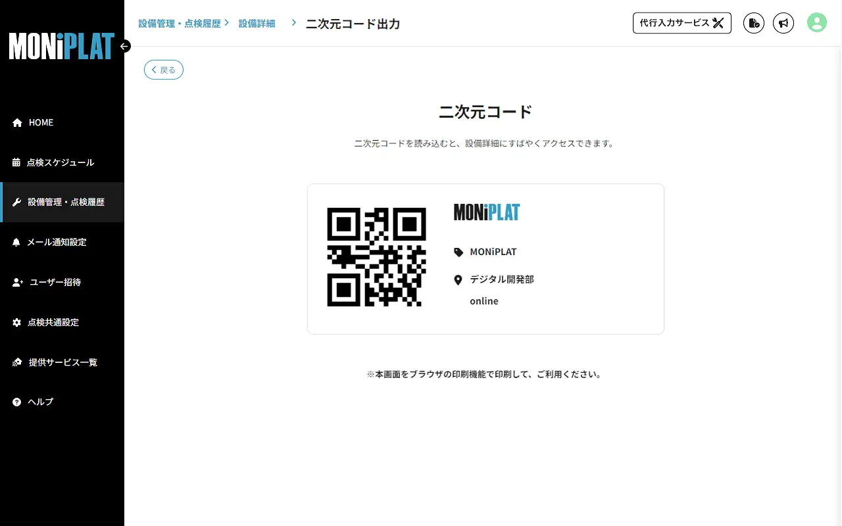Click the document-check report icon in the header
The image size is (842, 526).
click(x=753, y=23)
